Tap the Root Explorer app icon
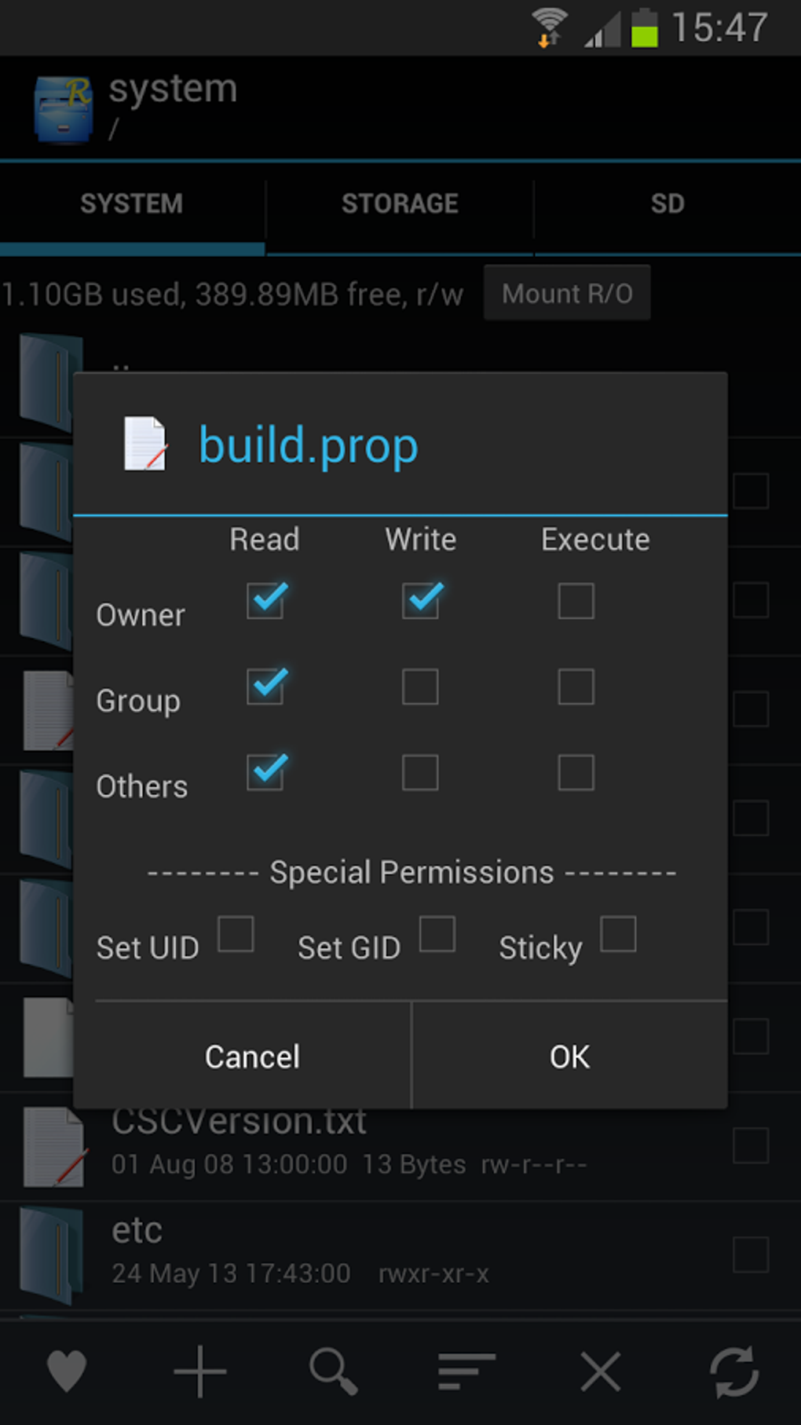The image size is (801, 1425). pyautogui.click(x=63, y=109)
